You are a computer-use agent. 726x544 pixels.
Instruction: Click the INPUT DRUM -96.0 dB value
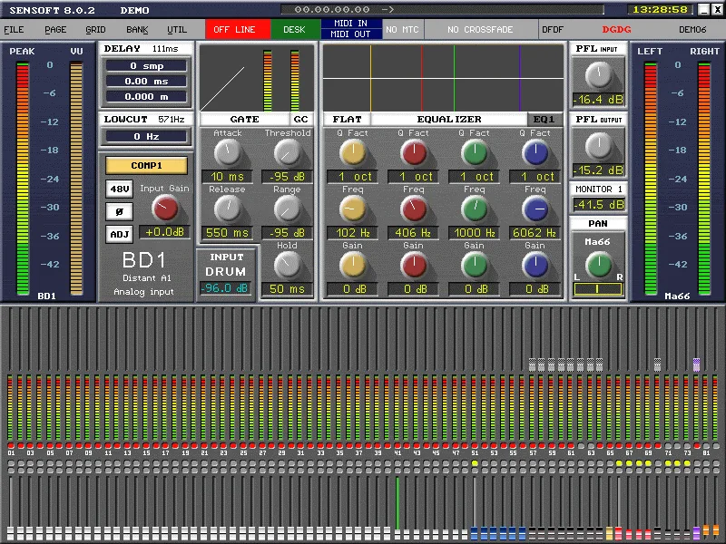point(226,288)
